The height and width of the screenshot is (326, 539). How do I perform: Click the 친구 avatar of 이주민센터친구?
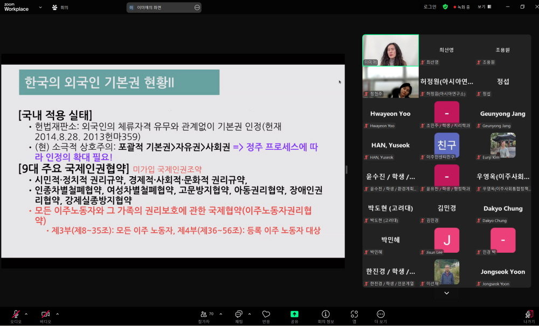click(x=446, y=144)
